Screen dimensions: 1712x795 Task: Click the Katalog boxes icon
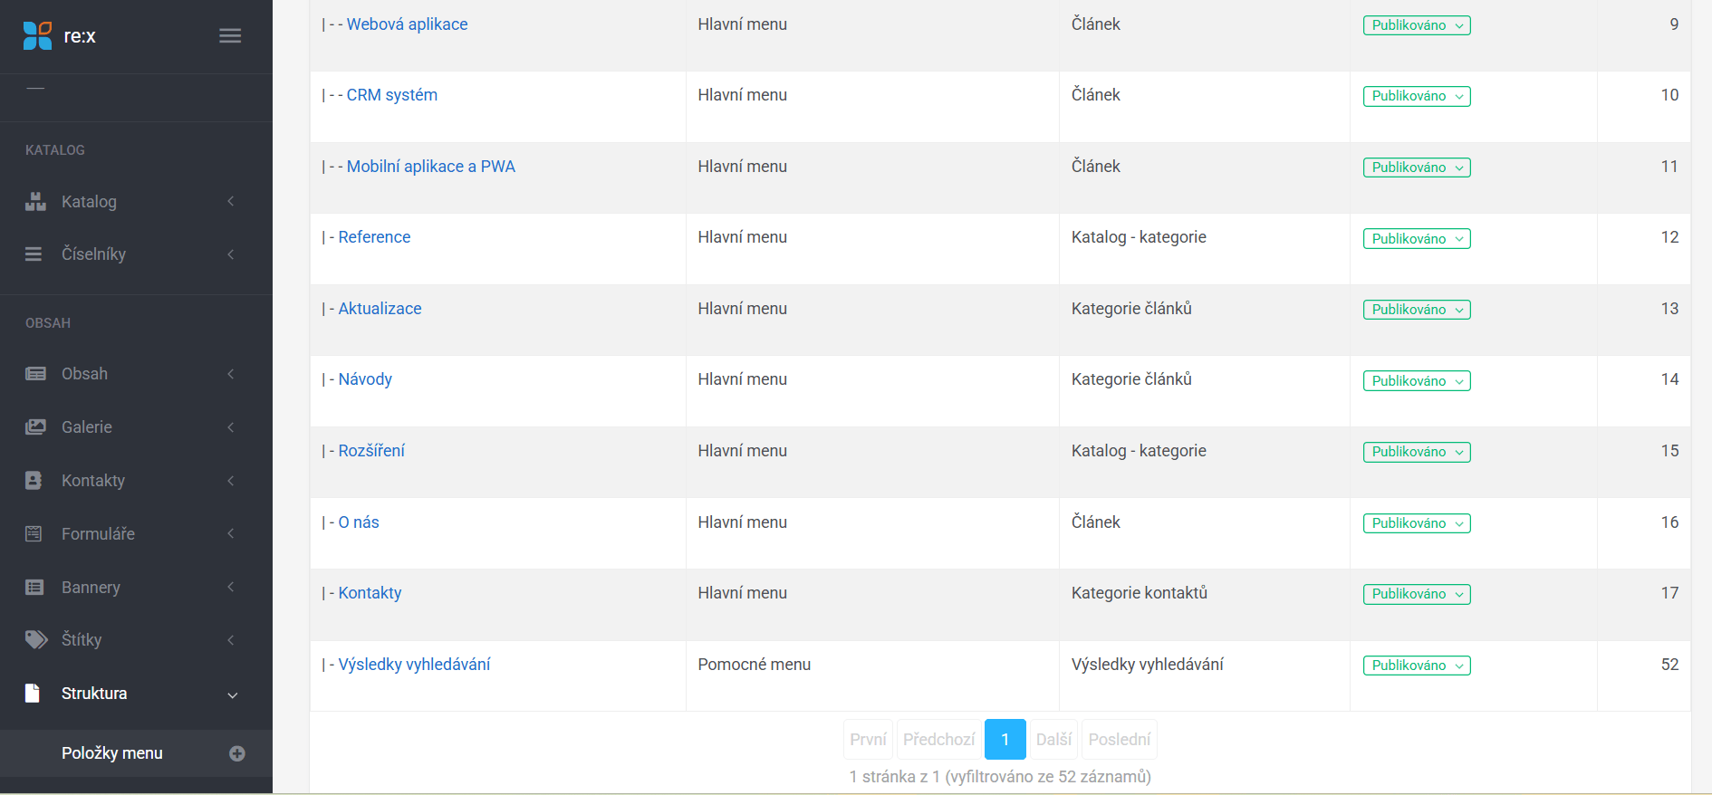pyautogui.click(x=35, y=202)
